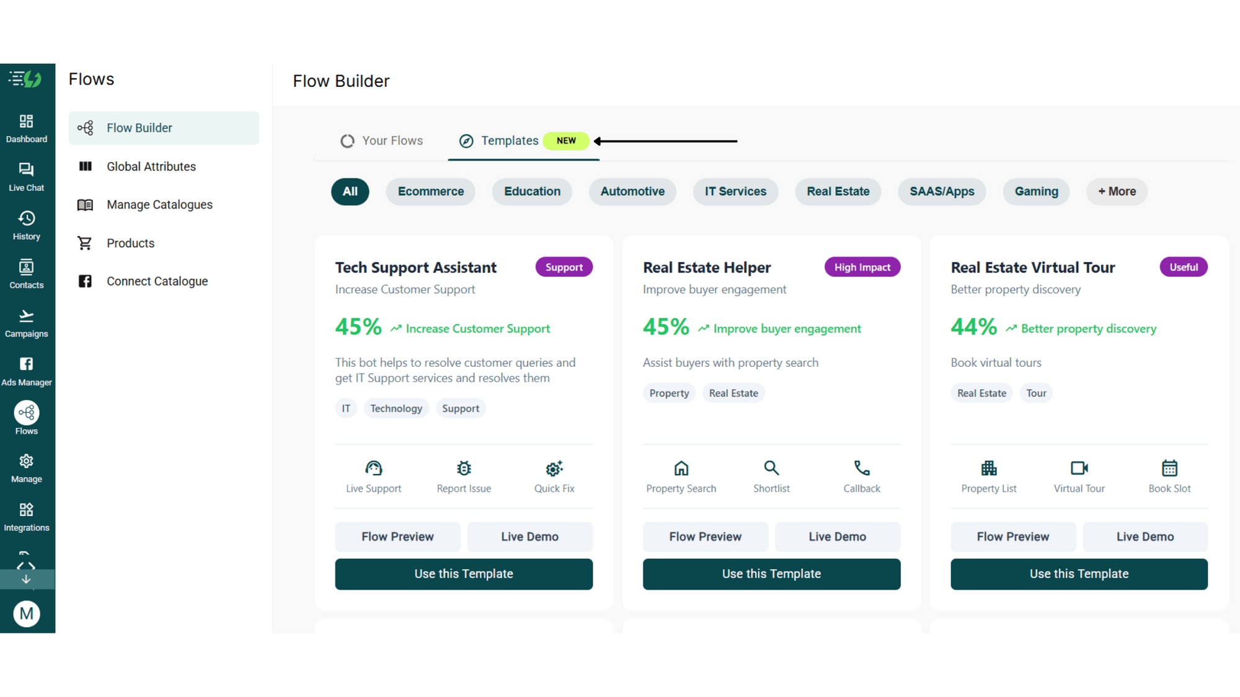Open Campaigns from the sidebar
The height and width of the screenshot is (697, 1240).
(x=27, y=323)
